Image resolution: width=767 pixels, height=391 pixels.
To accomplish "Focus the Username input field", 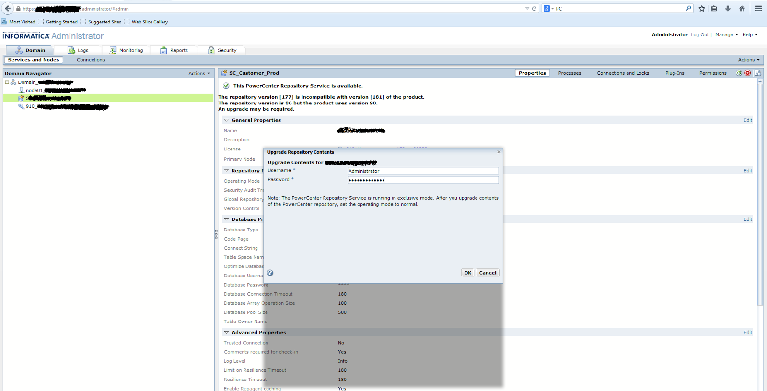I will [423, 171].
